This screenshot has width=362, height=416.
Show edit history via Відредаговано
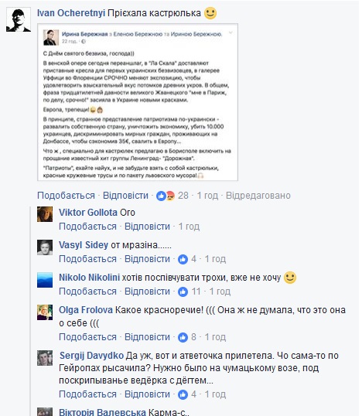click(x=258, y=196)
